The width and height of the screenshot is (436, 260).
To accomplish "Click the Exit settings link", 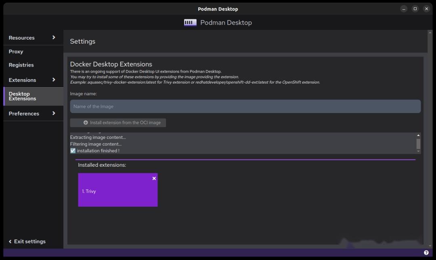I will tap(30, 241).
